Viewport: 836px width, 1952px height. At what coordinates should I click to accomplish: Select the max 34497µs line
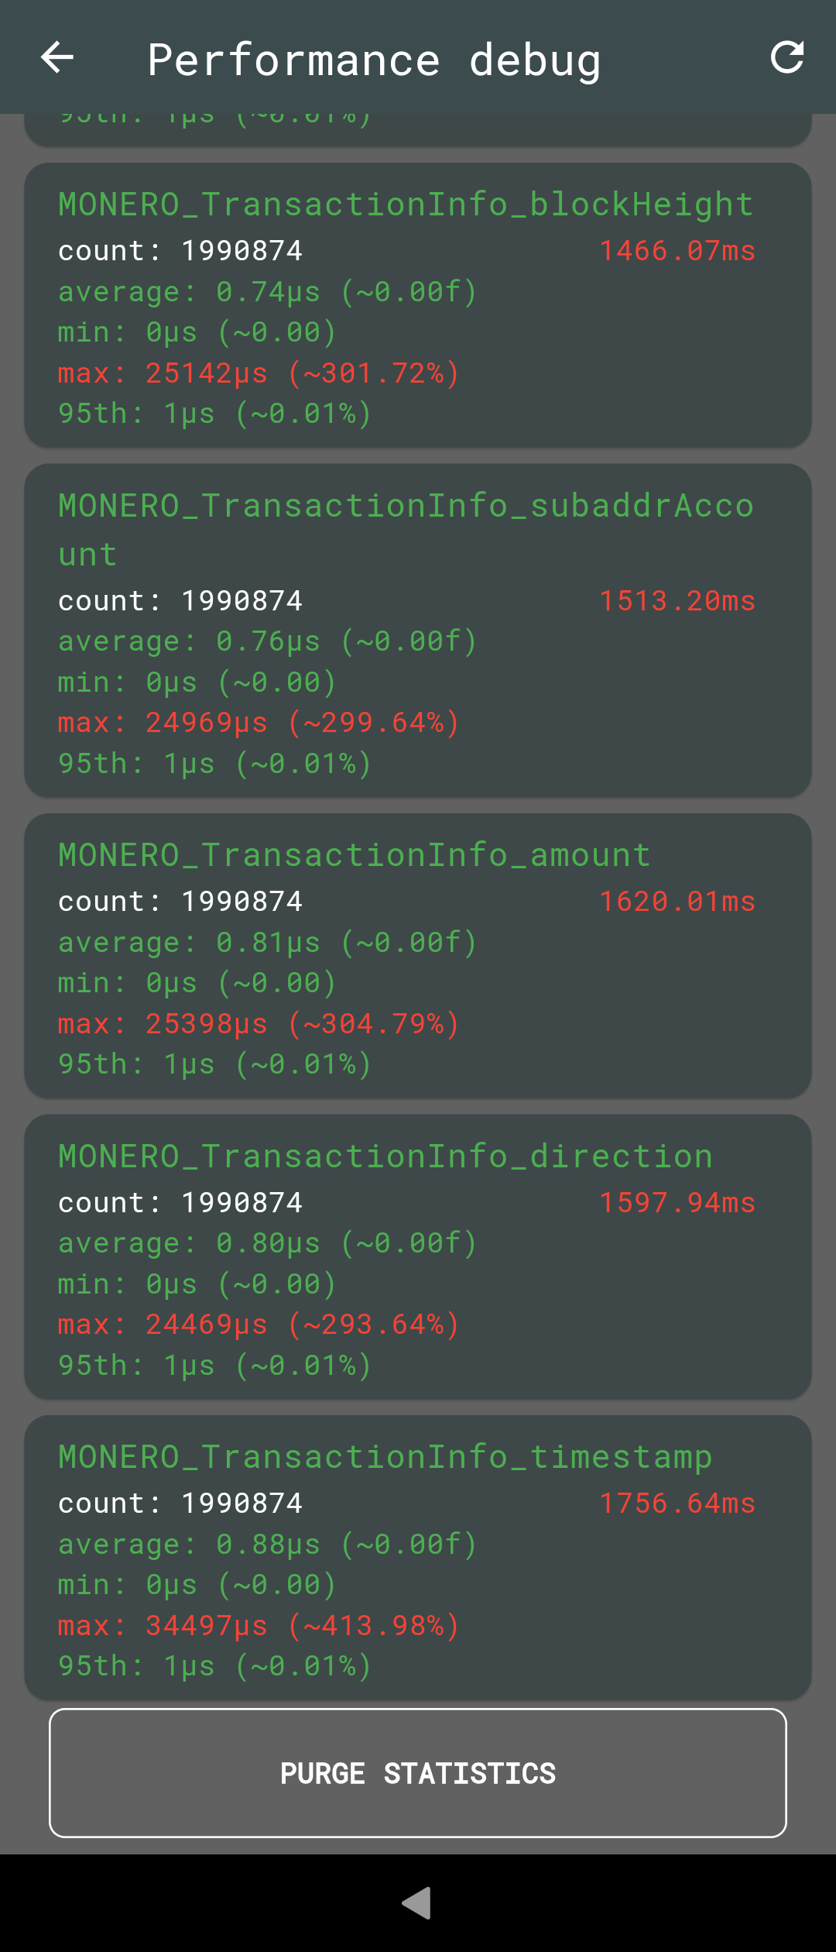click(259, 1625)
